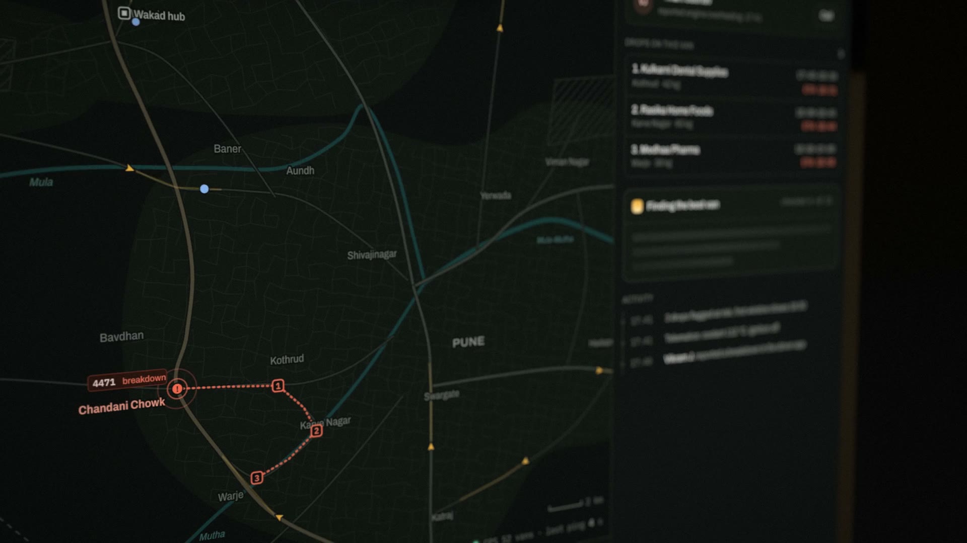Click the Wakad hub text label
Image resolution: width=967 pixels, height=543 pixels.
tap(159, 16)
